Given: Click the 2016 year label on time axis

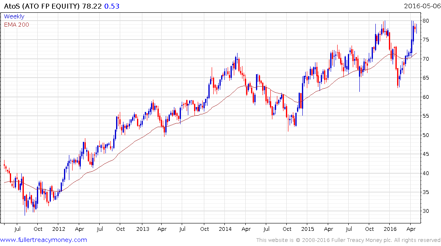Looking at the screenshot, I should click(x=390, y=229).
